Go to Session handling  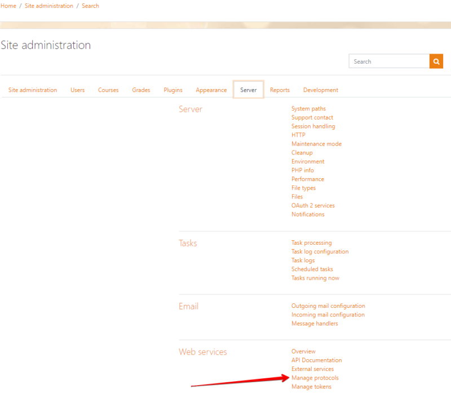coord(313,126)
